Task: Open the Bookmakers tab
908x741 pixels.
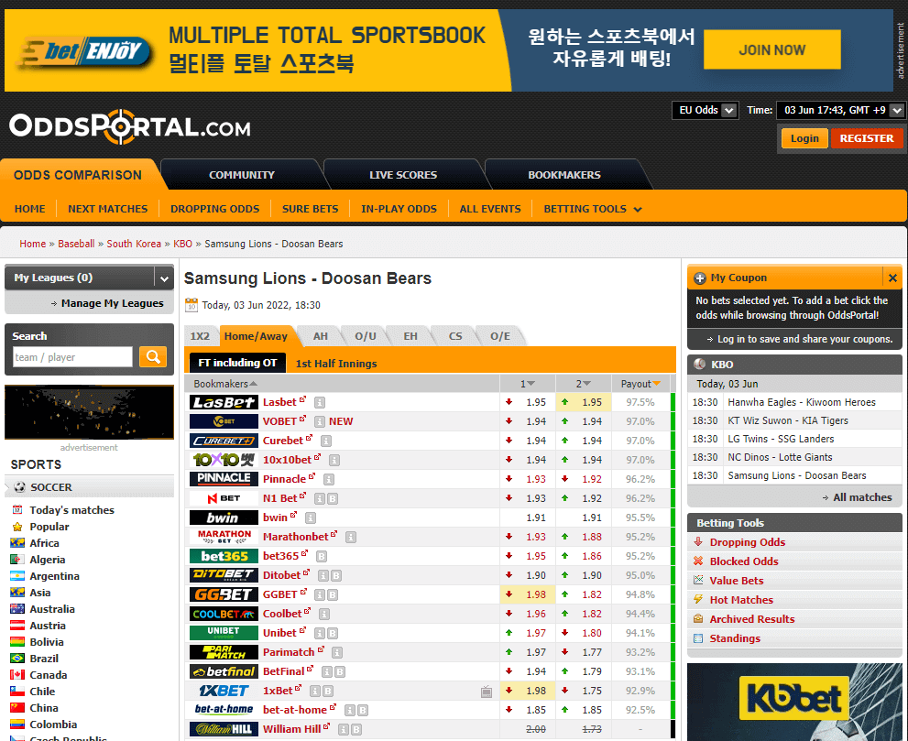Action: [x=564, y=175]
